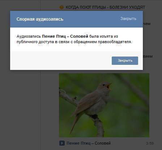Click the grey footer area left of Закрыть button

click(60, 61)
